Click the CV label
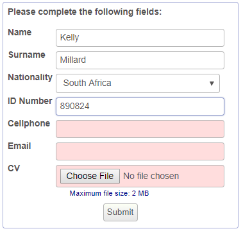This screenshot has width=243, height=231. 14,169
